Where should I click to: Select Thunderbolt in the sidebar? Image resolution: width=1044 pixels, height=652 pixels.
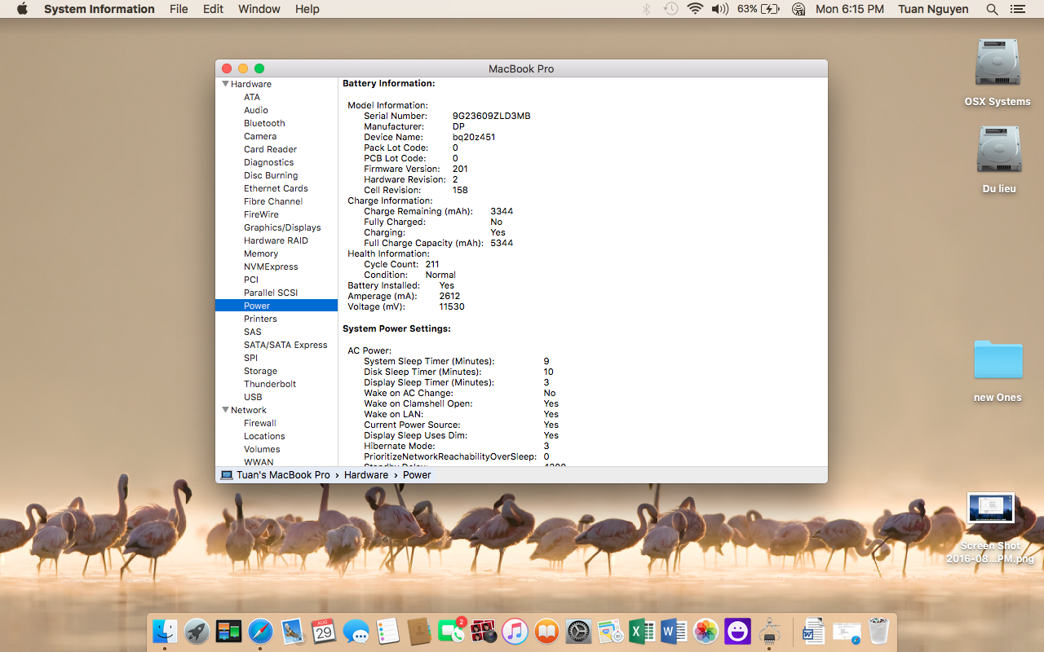270,384
